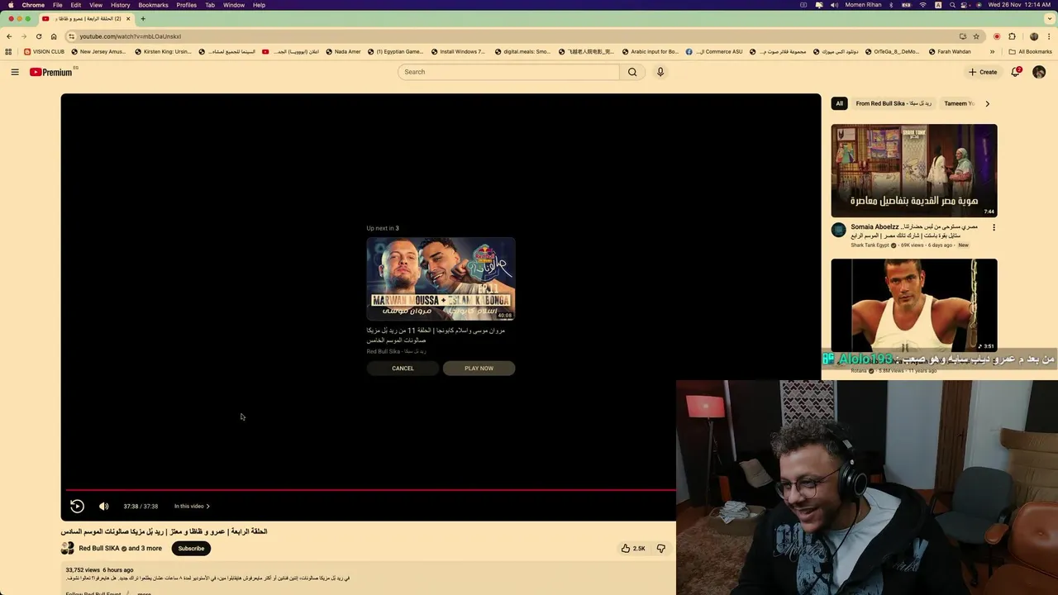Open 'Nada Amer' bookmark
The height and width of the screenshot is (595, 1058).
coord(343,51)
